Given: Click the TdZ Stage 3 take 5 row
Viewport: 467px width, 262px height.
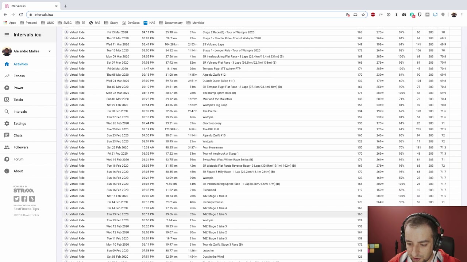Looking at the screenshot, I should (x=215, y=214).
